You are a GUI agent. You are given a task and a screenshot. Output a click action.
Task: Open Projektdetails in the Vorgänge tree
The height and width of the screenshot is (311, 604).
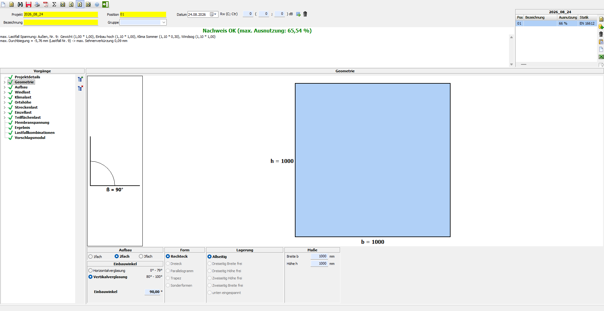pyautogui.click(x=27, y=77)
